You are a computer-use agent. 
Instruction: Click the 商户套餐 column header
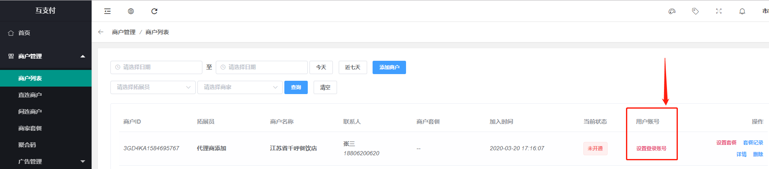pyautogui.click(x=428, y=122)
